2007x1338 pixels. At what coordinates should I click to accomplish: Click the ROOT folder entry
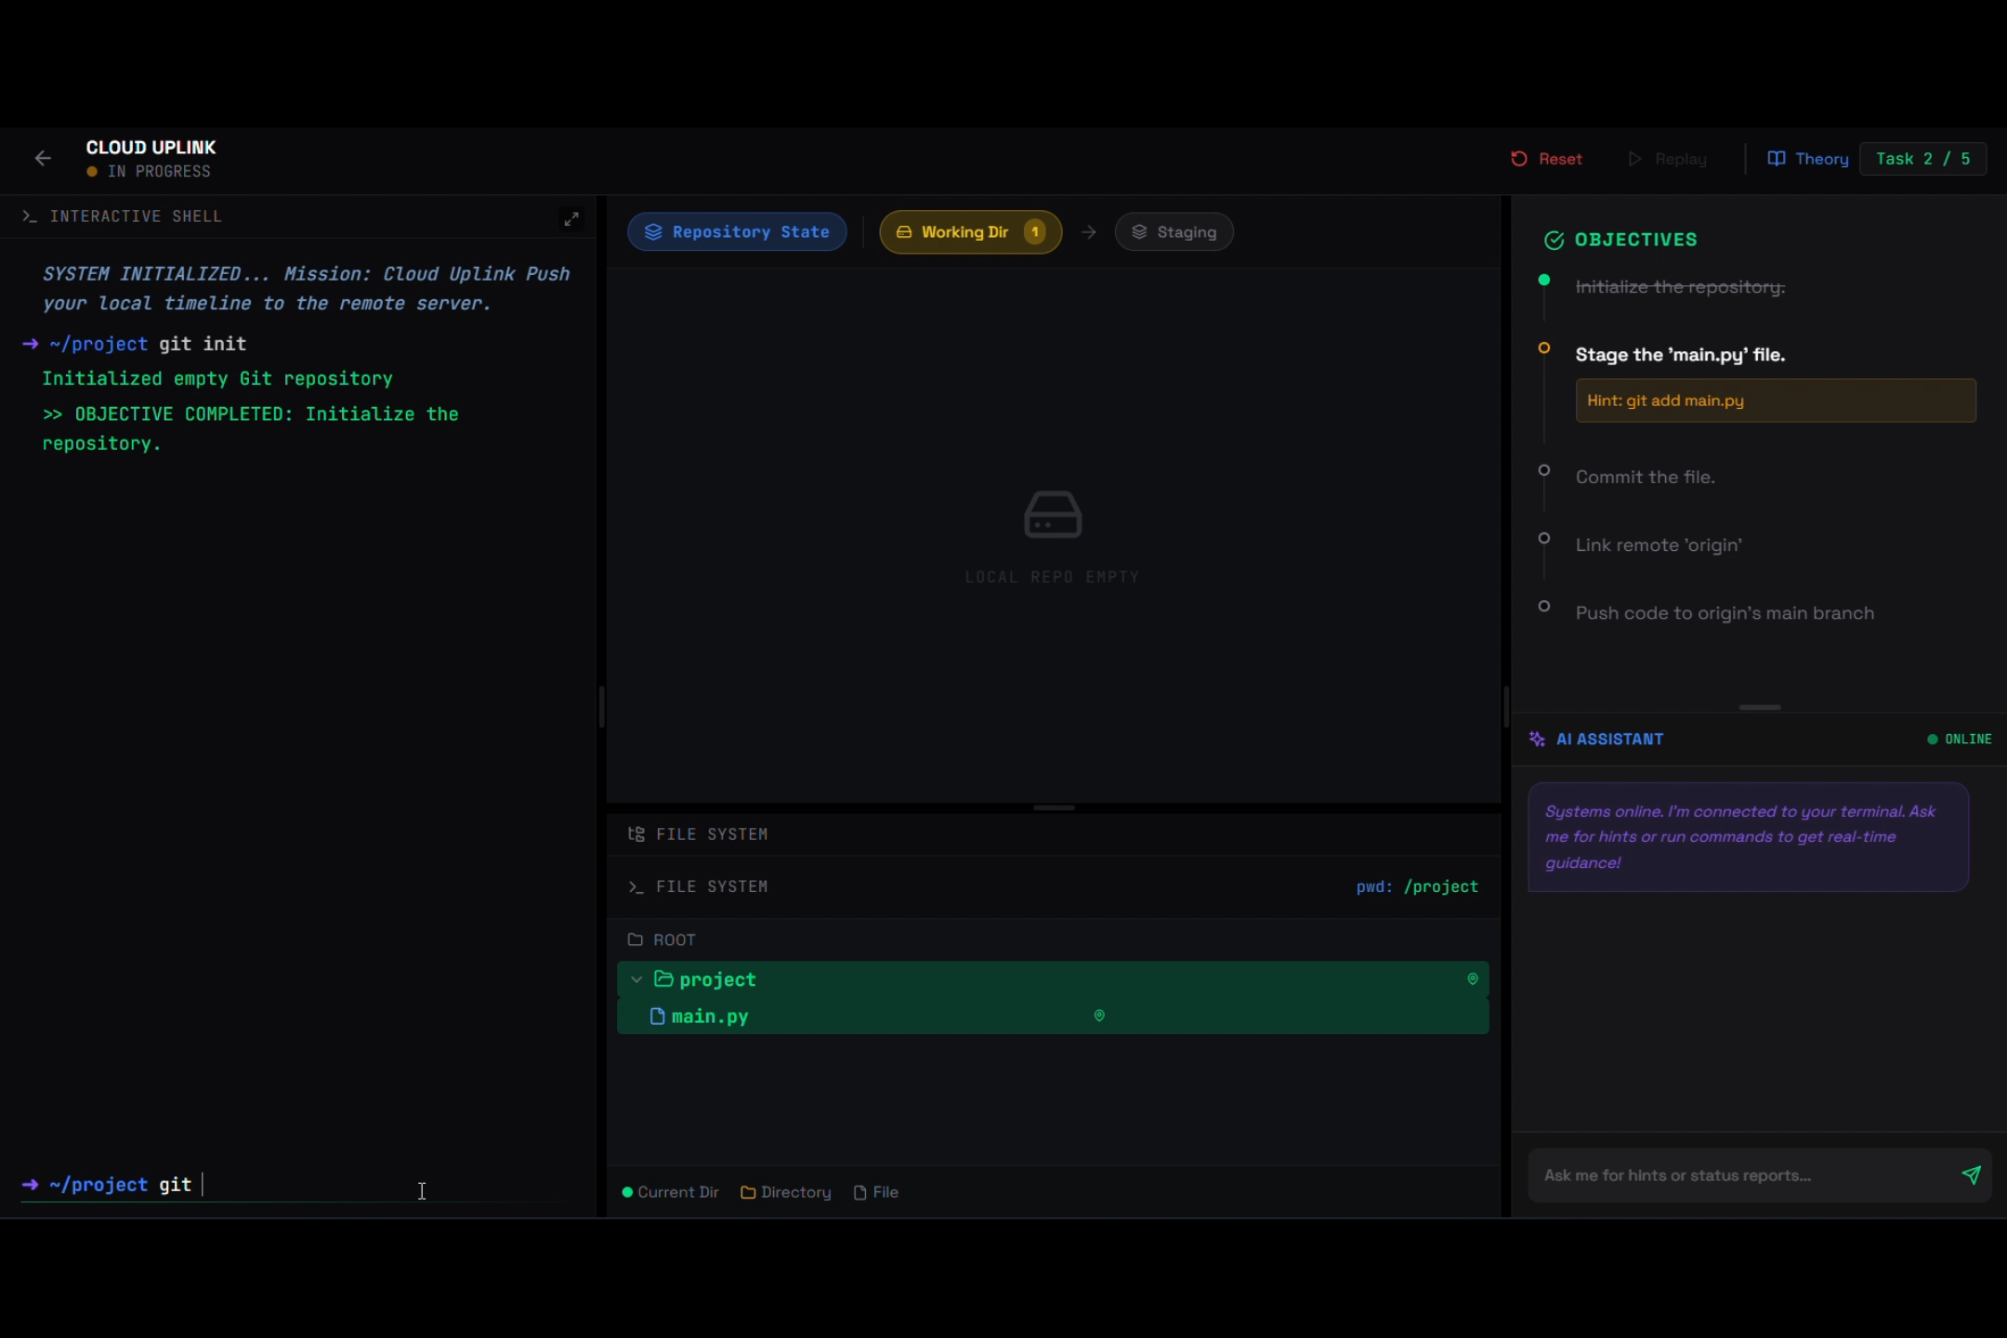coord(674,940)
